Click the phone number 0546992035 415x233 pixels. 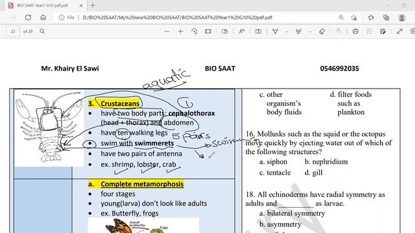[339, 69]
